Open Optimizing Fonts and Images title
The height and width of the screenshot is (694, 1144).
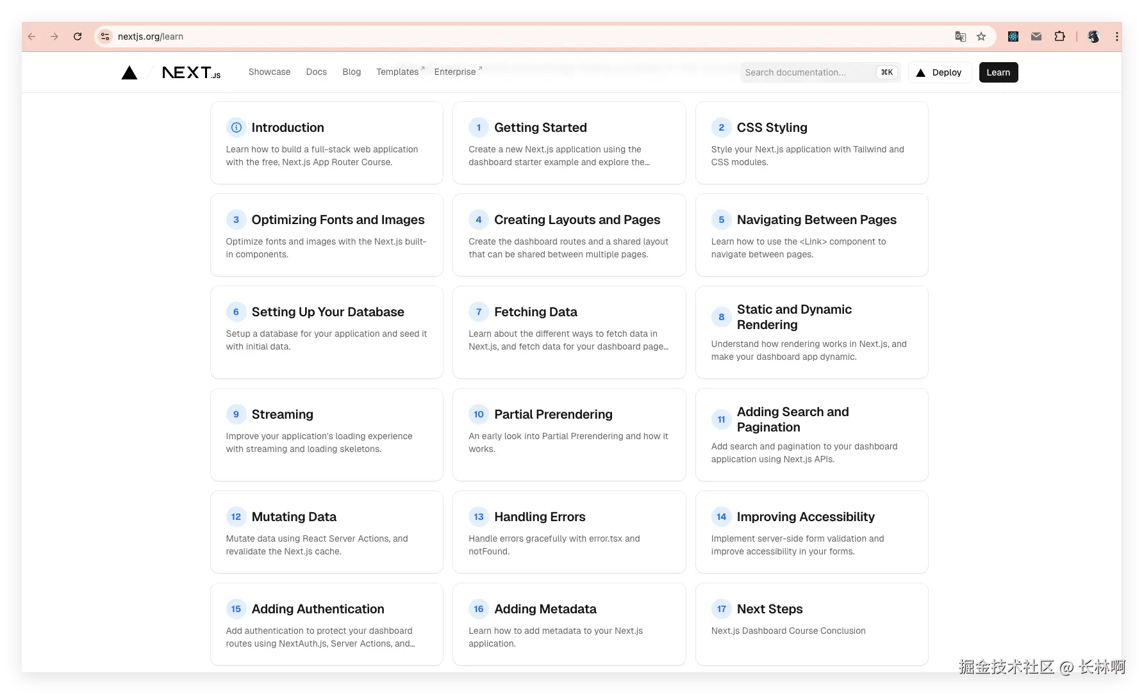338,220
